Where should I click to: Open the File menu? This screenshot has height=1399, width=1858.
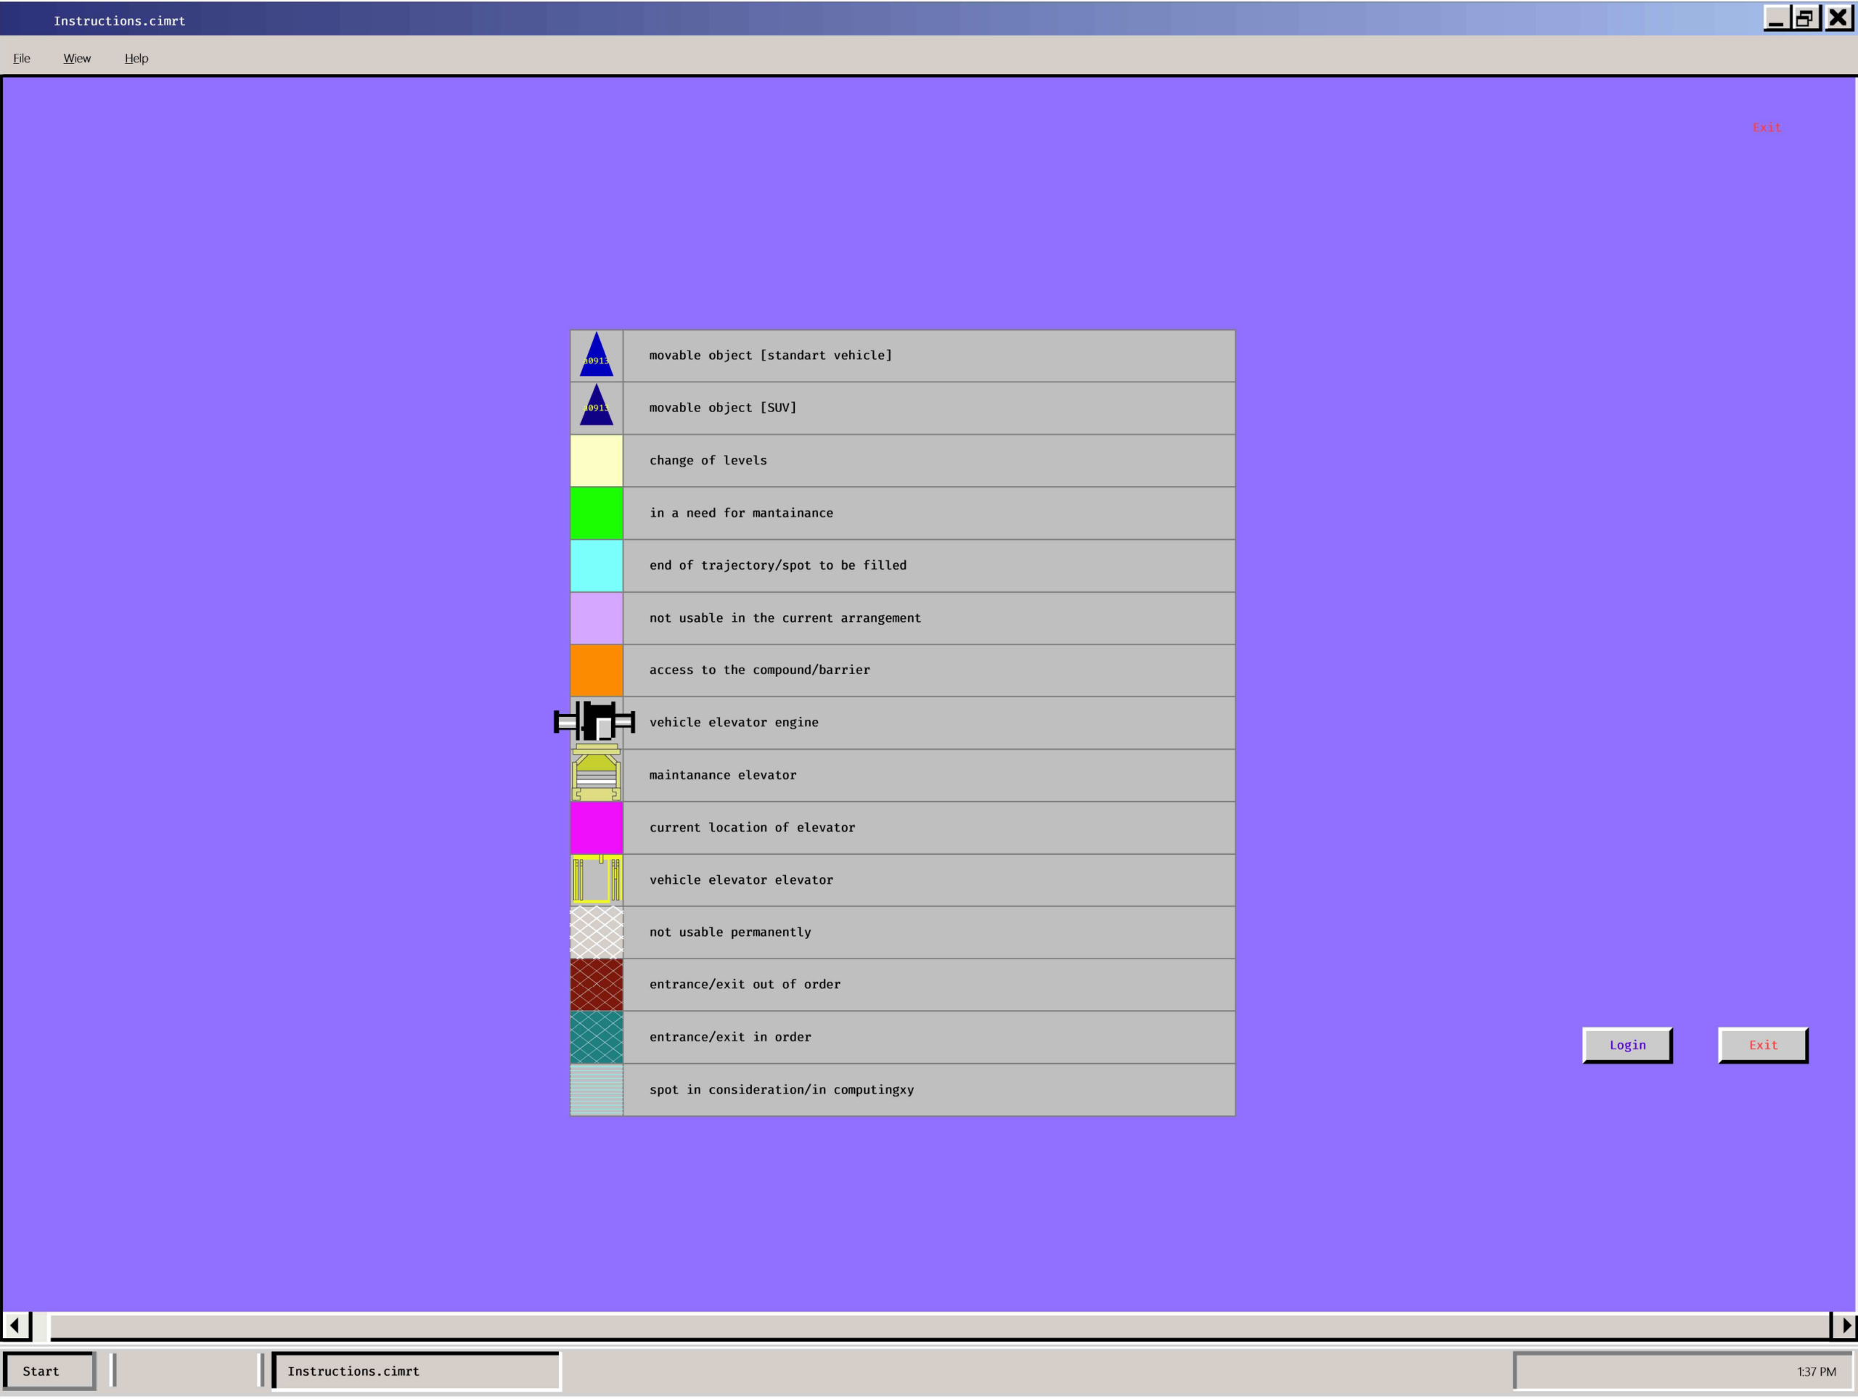tap(22, 58)
